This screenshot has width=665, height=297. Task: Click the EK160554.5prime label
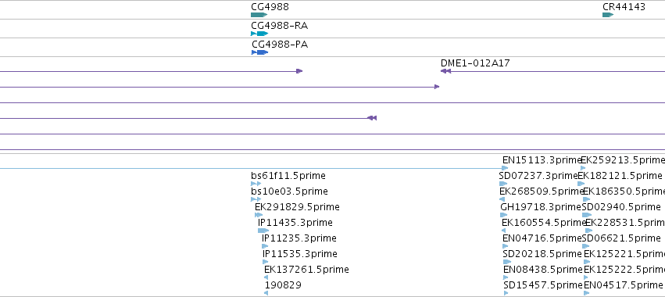[x=544, y=223]
